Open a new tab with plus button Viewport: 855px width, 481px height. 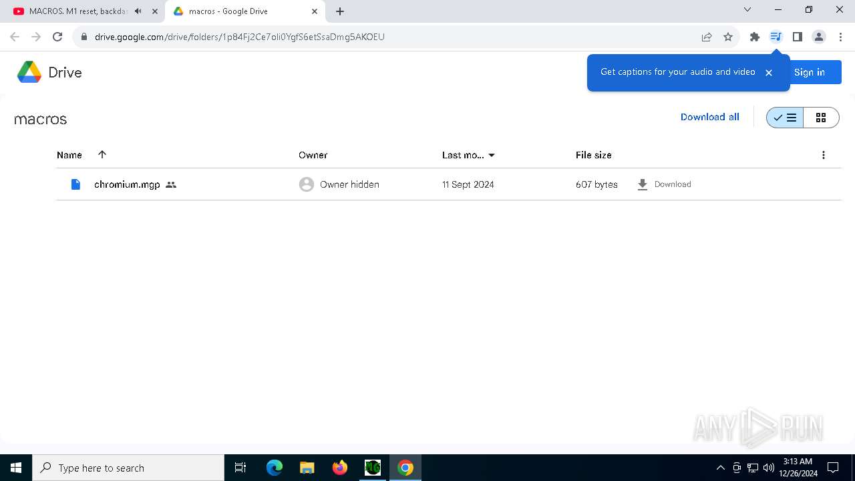coord(340,11)
